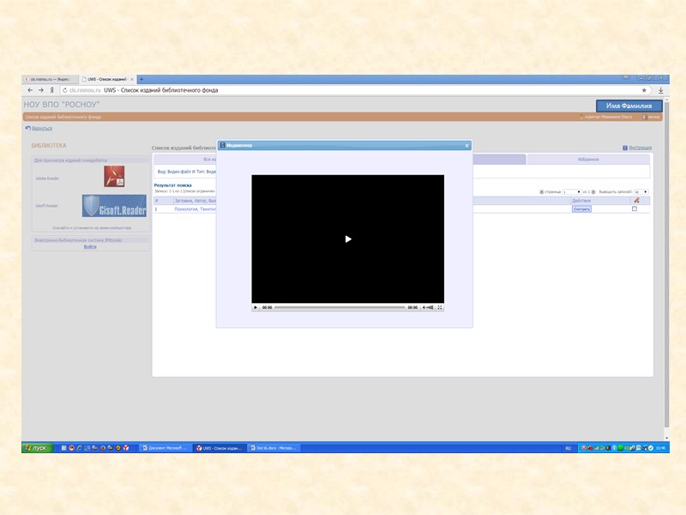Screen dimensions: 686x515
Task: Close the UWS - Список изданий tab
Action: [132, 79]
